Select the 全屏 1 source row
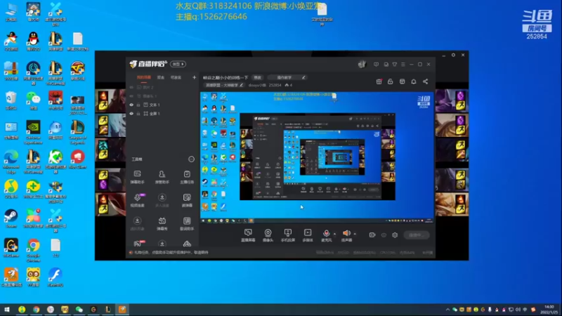The width and height of the screenshot is (562, 316). (163, 114)
